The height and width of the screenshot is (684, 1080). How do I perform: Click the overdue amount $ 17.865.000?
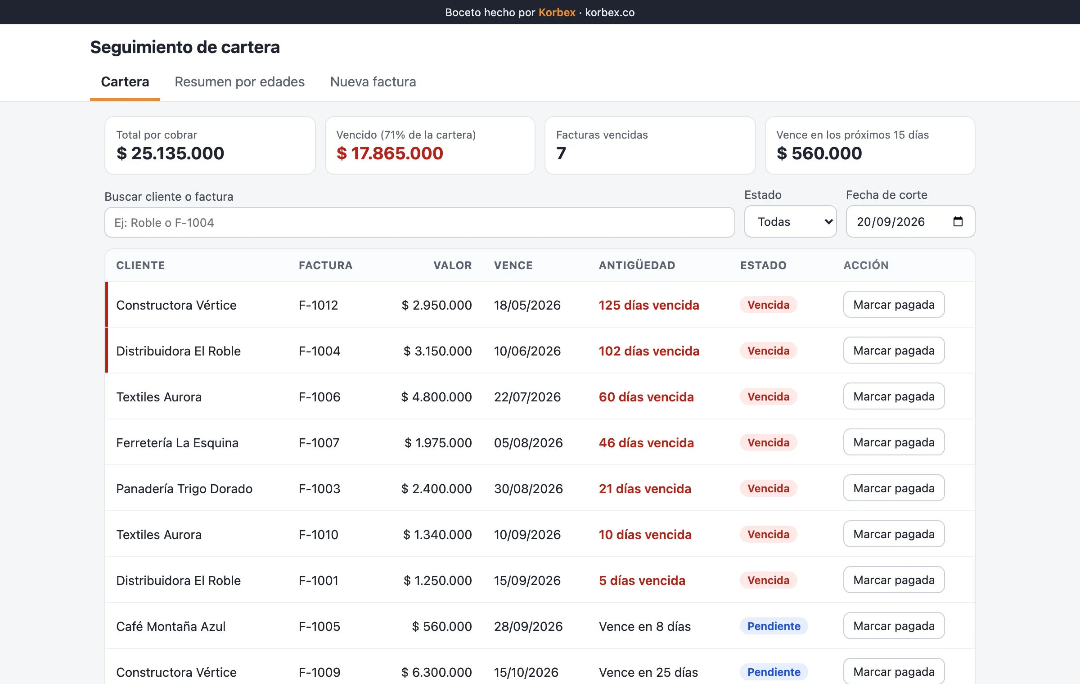tap(390, 153)
